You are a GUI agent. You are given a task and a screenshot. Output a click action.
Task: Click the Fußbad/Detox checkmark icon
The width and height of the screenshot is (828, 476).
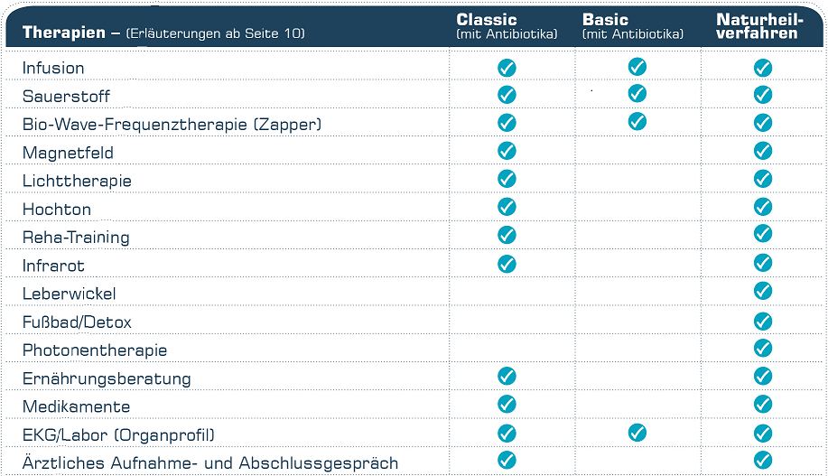point(763,321)
